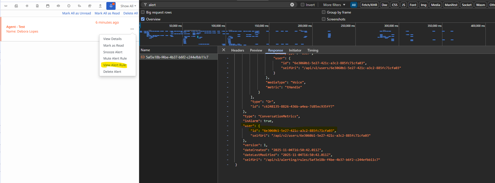Open the More filters dropdown
Image resolution: width=495 pixels, height=183 pixels.
334,5
